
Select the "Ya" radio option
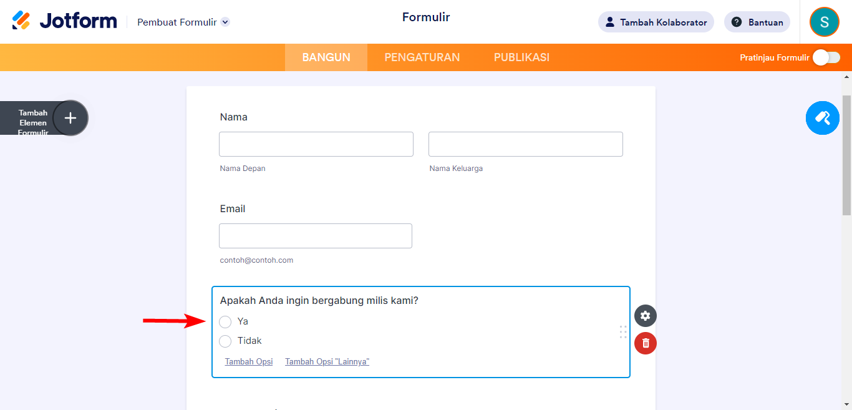[x=225, y=321]
